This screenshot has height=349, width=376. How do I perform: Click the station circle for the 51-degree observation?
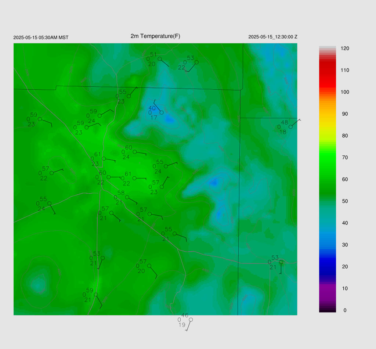(160, 59)
